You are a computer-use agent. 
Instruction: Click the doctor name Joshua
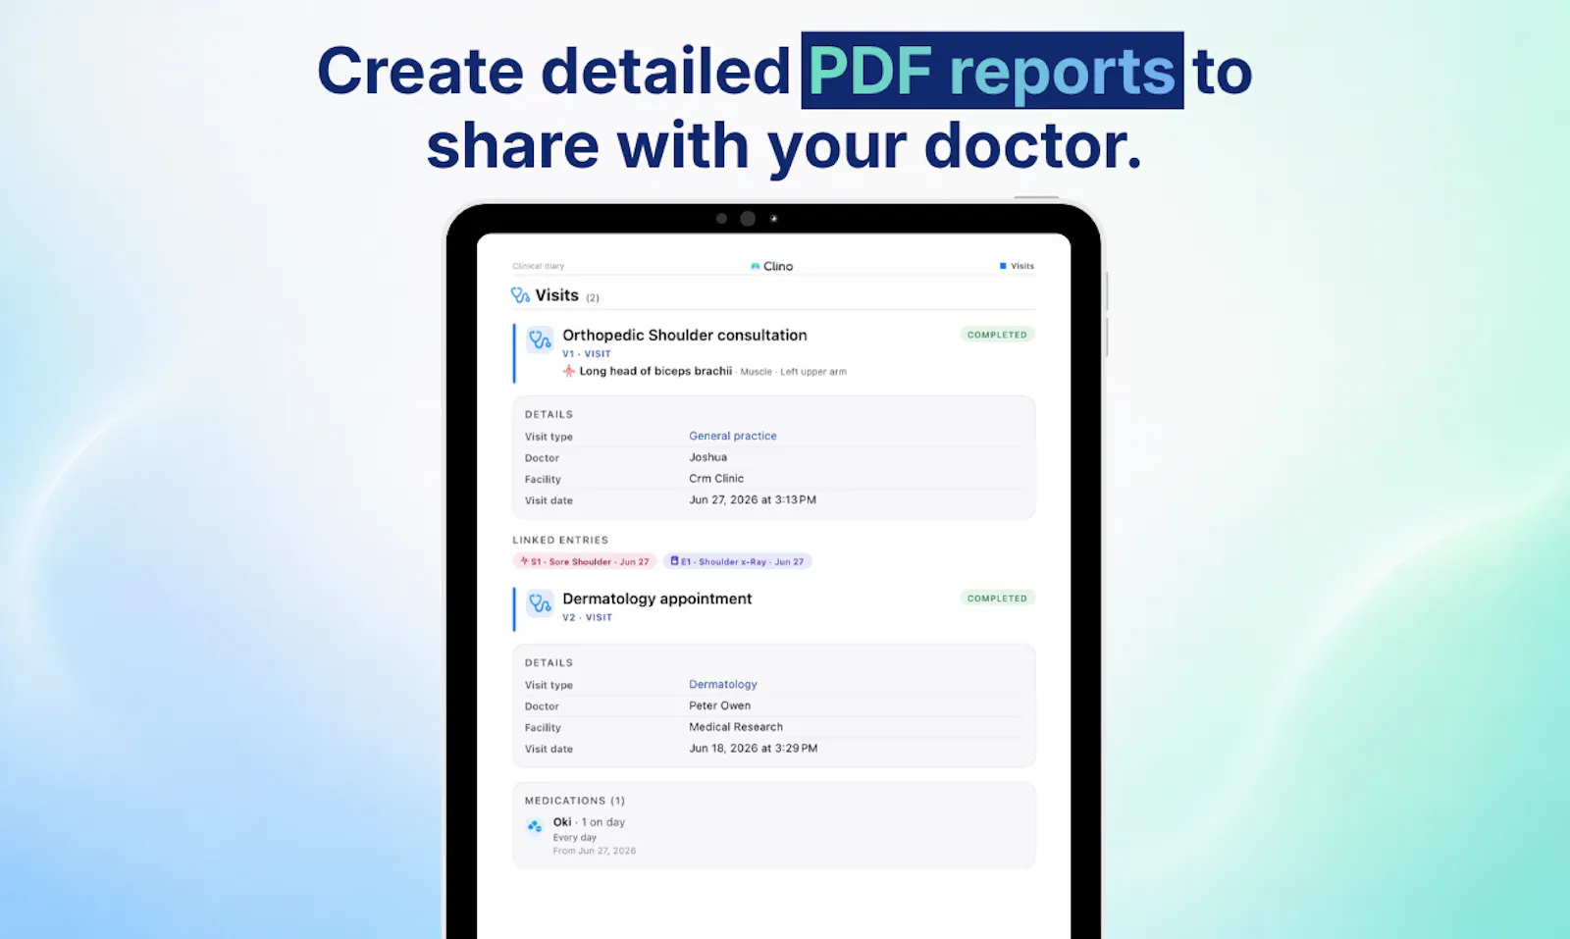point(707,457)
